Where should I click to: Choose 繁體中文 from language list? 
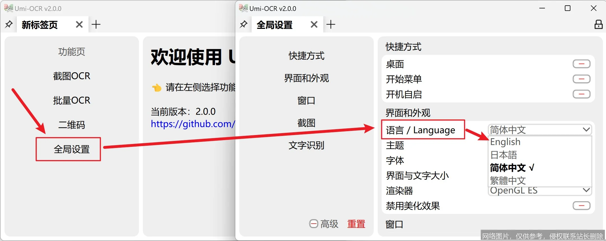point(540,180)
